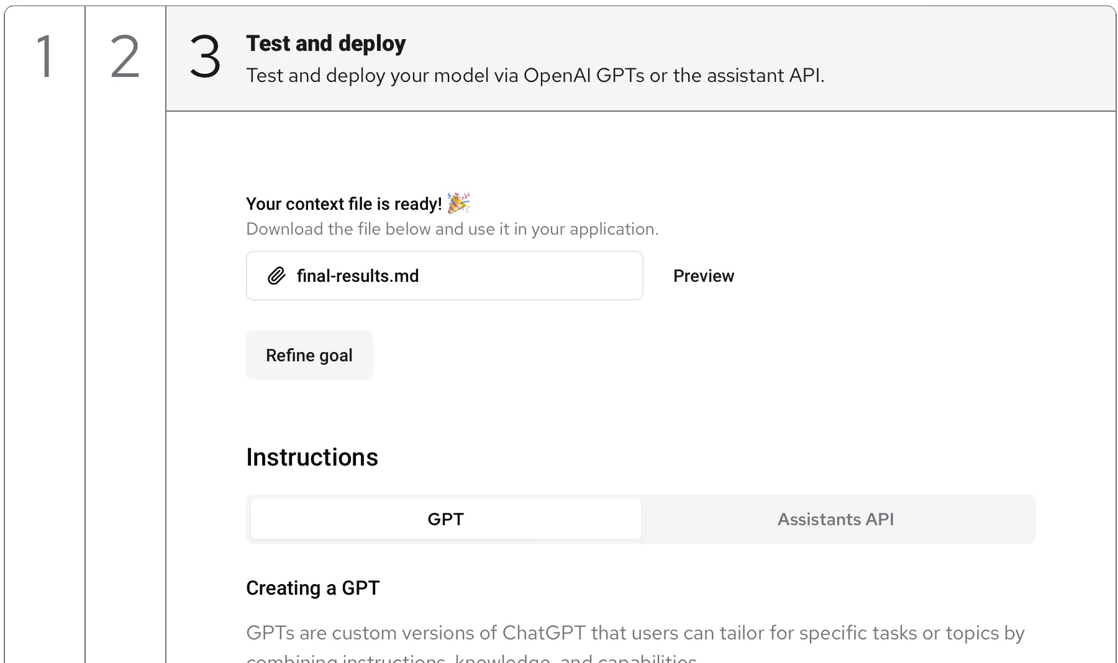The height and width of the screenshot is (663, 1118).
Task: Click "Your context file is ready!" text
Action: click(x=343, y=204)
